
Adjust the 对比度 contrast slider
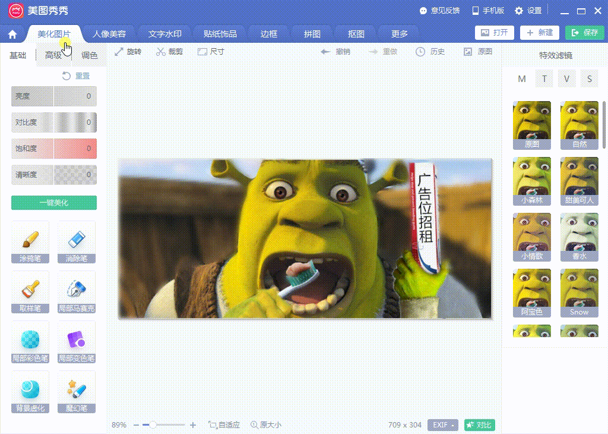54,122
